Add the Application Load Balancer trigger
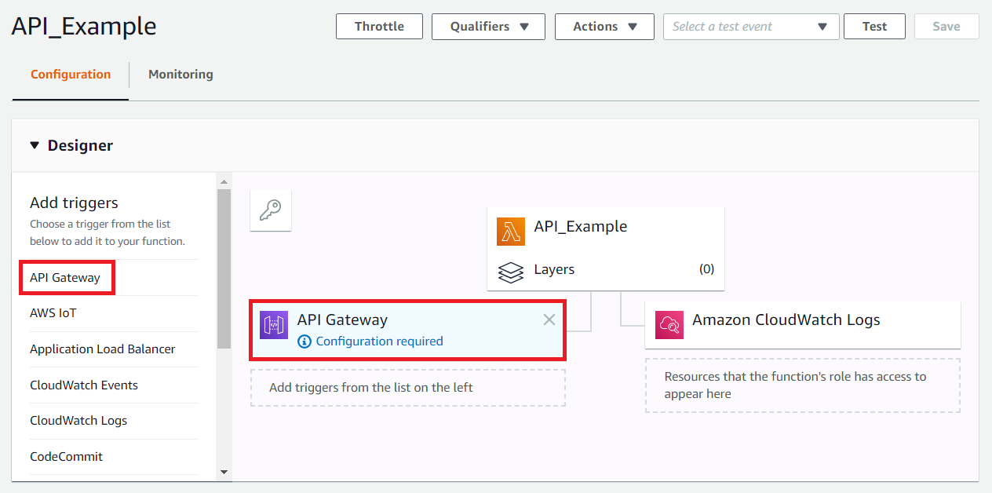The image size is (992, 493). [x=103, y=349]
